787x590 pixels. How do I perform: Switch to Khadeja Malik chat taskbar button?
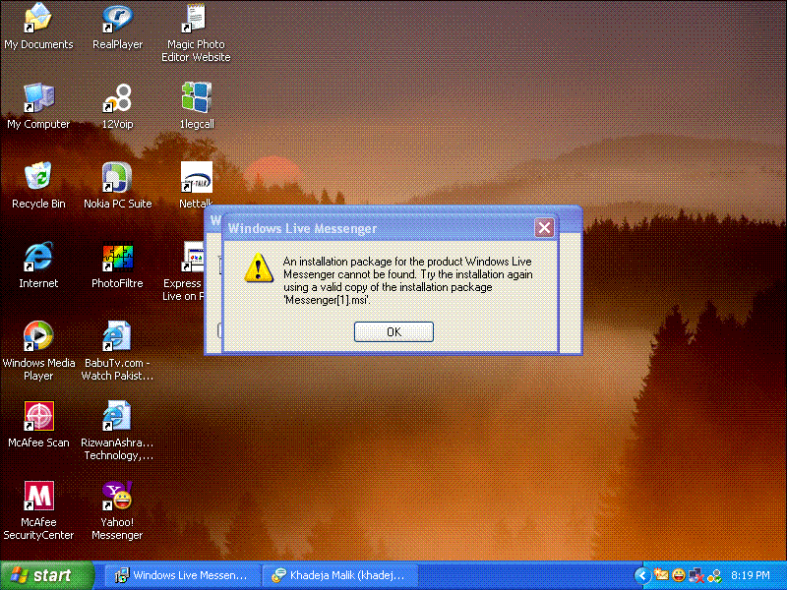pos(340,575)
